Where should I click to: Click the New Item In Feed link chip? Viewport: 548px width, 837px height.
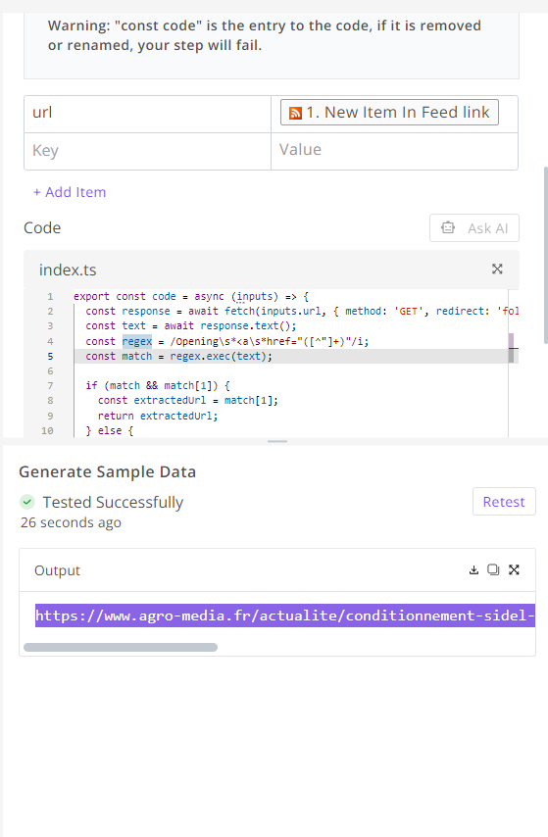tap(389, 112)
